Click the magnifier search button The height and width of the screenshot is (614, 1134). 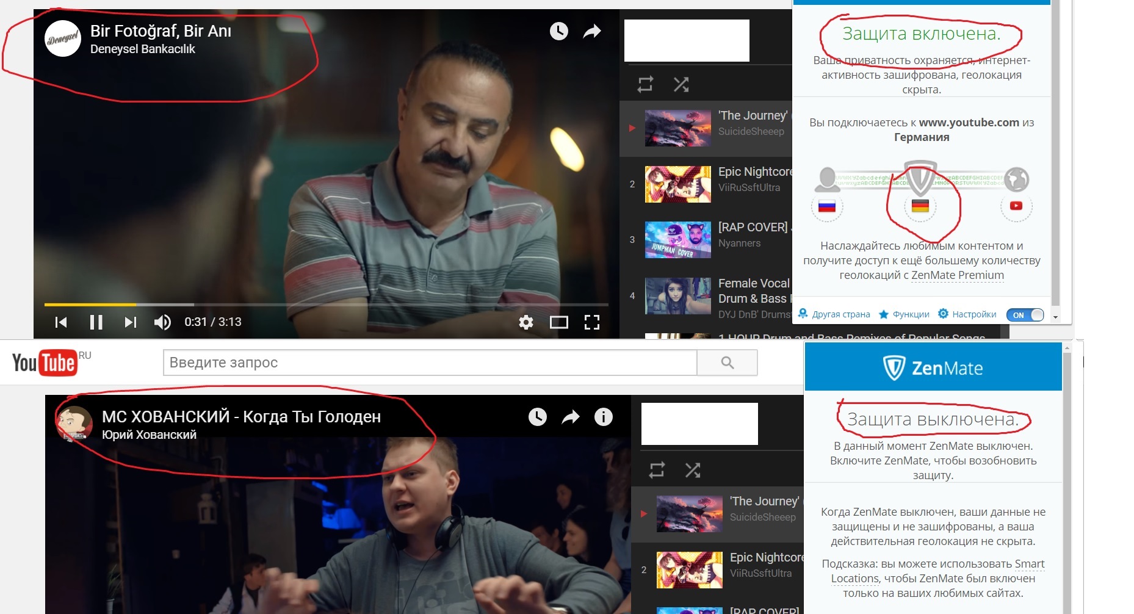[x=727, y=363]
